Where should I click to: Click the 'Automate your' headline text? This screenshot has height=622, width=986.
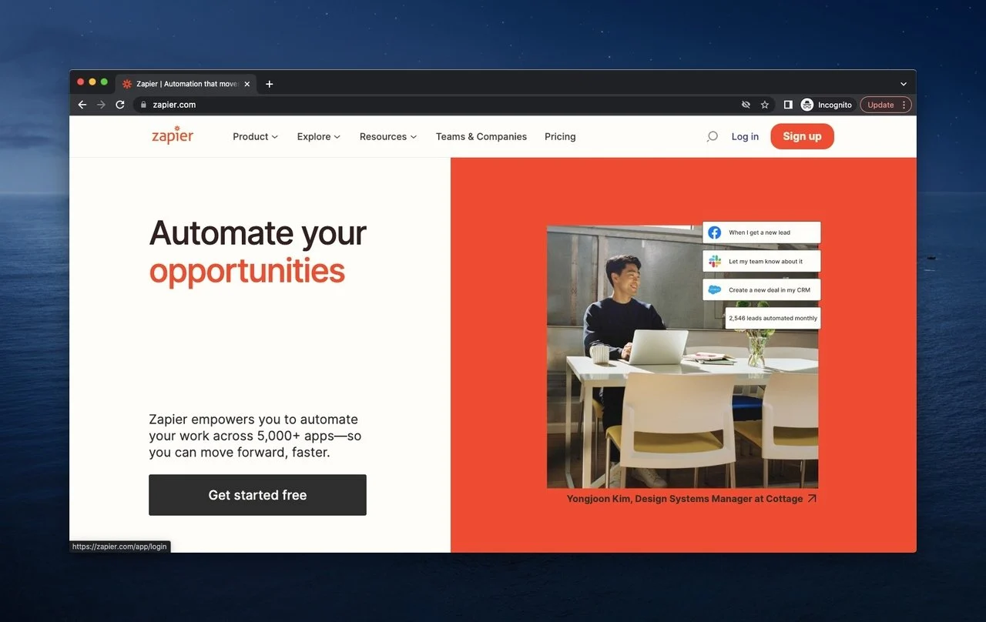[258, 232]
